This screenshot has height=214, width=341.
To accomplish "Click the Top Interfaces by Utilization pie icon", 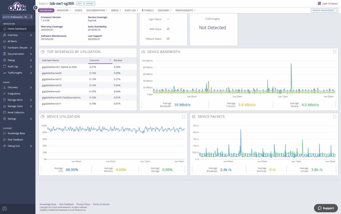I will [x=43, y=52].
